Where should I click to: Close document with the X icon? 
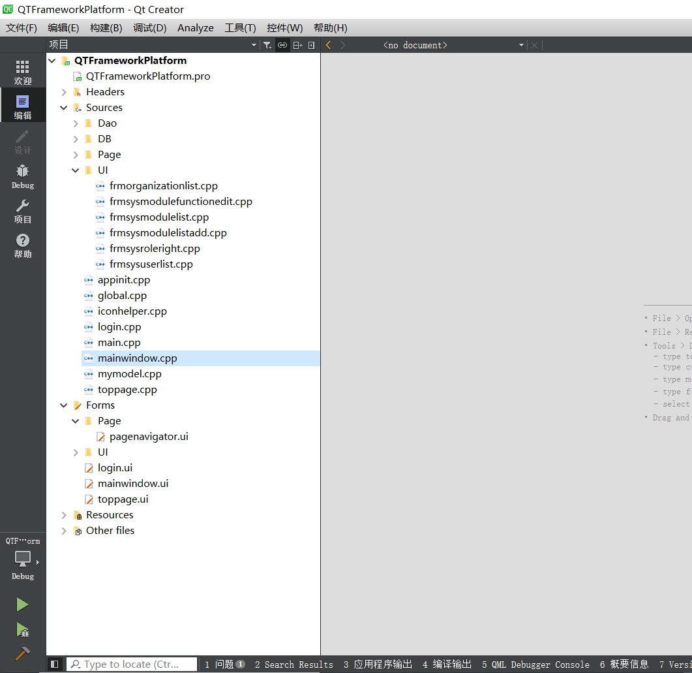coord(534,45)
